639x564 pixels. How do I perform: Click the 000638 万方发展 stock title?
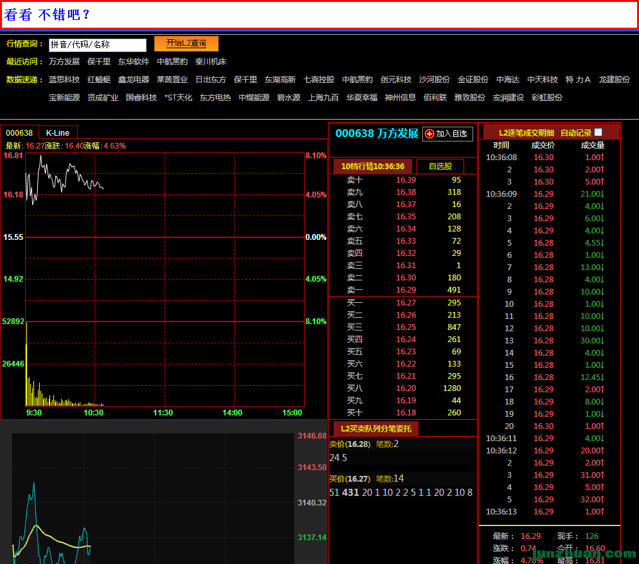coord(377,134)
